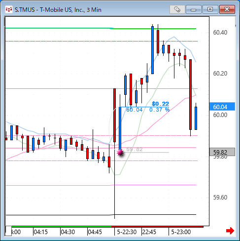
Task: Click the 5-23:00 time axis label
Action: pyautogui.click(x=181, y=232)
